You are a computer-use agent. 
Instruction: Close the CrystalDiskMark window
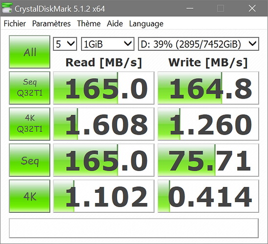pos(252,8)
